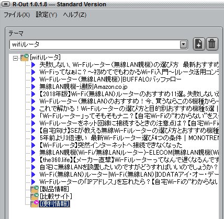Click the add new theme icon
The width and height of the screenshot is (224, 219).
coord(199,44)
